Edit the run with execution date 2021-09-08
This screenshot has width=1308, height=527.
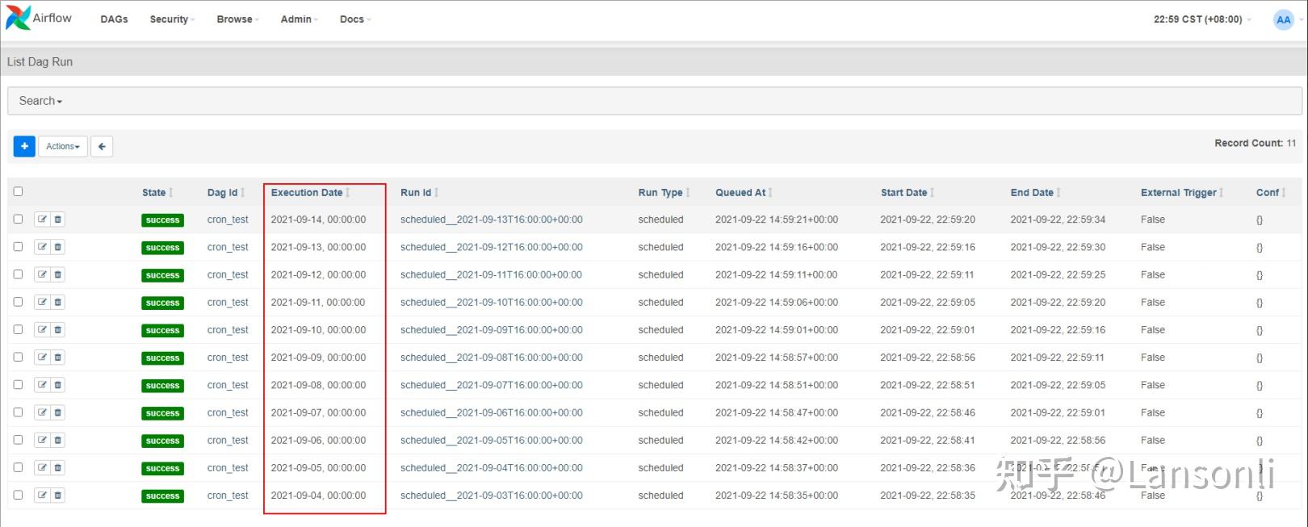(x=42, y=385)
